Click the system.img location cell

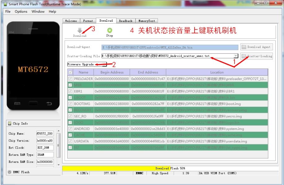(217, 129)
